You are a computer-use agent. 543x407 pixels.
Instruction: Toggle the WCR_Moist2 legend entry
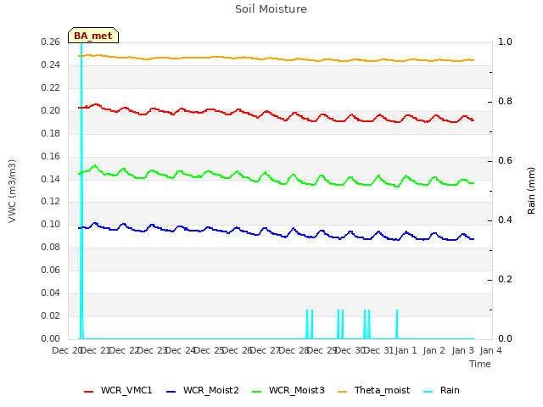coord(203,390)
